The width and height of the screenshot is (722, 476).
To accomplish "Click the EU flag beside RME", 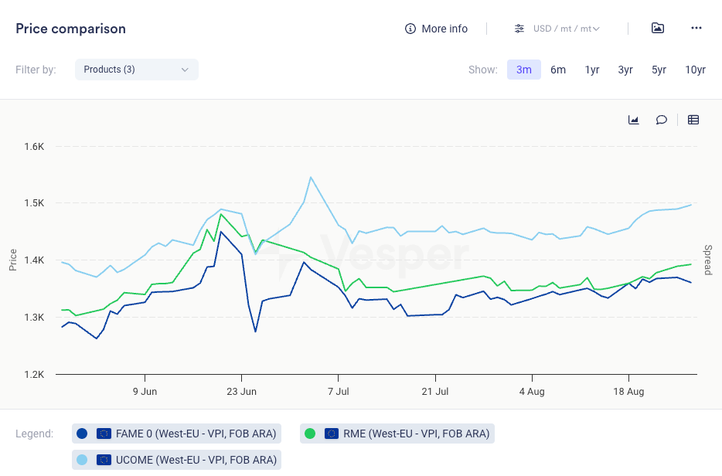I will (332, 433).
